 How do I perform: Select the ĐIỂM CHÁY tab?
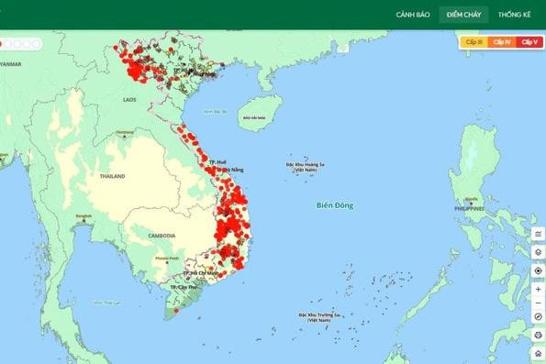(x=463, y=15)
